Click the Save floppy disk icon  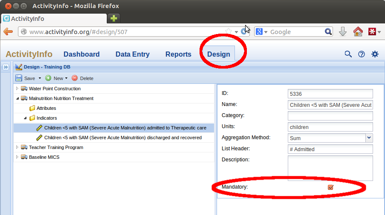(x=19, y=78)
